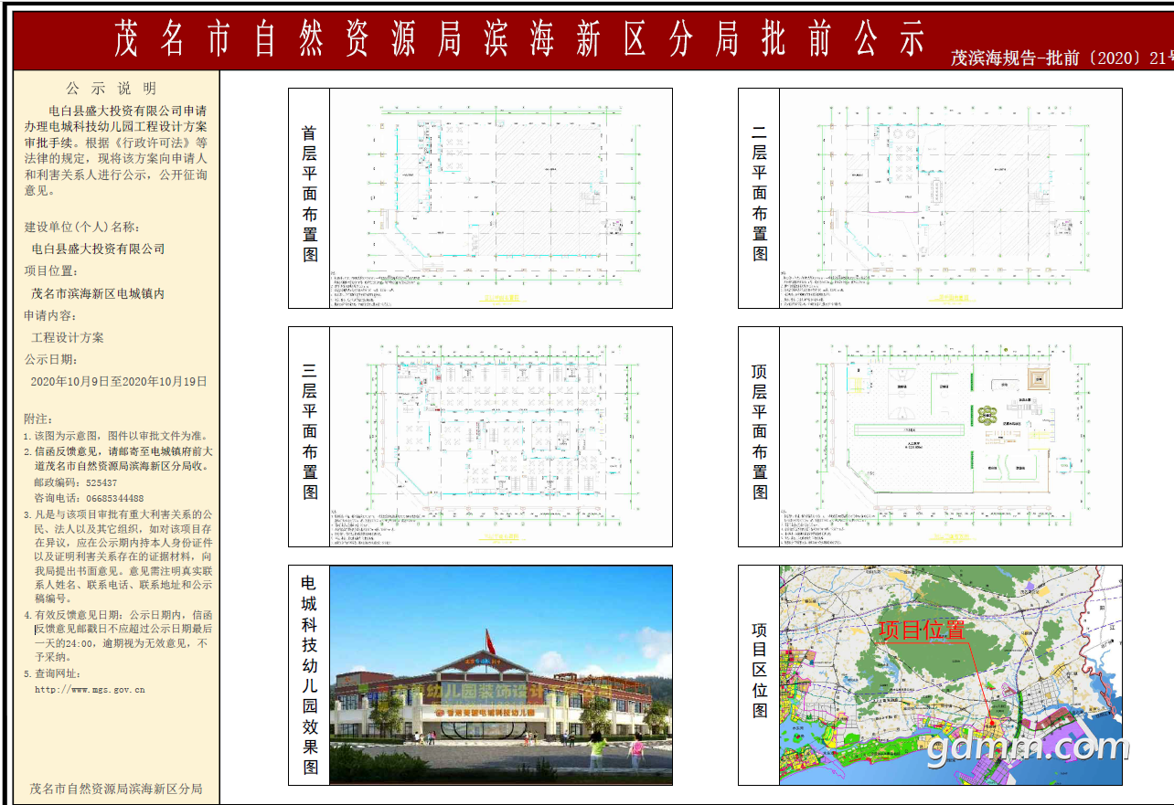Open the project location map

[950, 674]
